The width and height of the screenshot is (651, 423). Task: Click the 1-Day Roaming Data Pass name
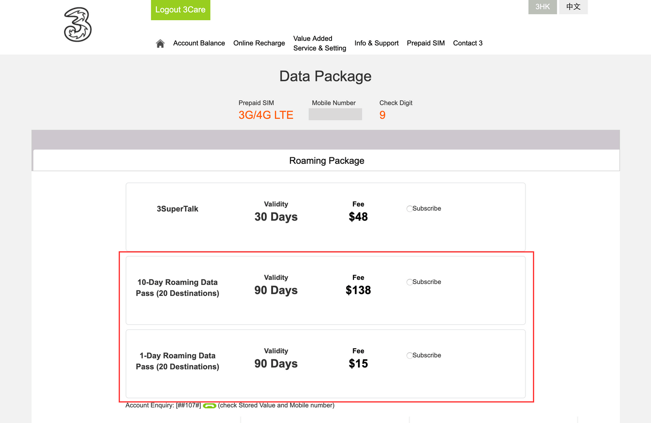[x=177, y=361]
